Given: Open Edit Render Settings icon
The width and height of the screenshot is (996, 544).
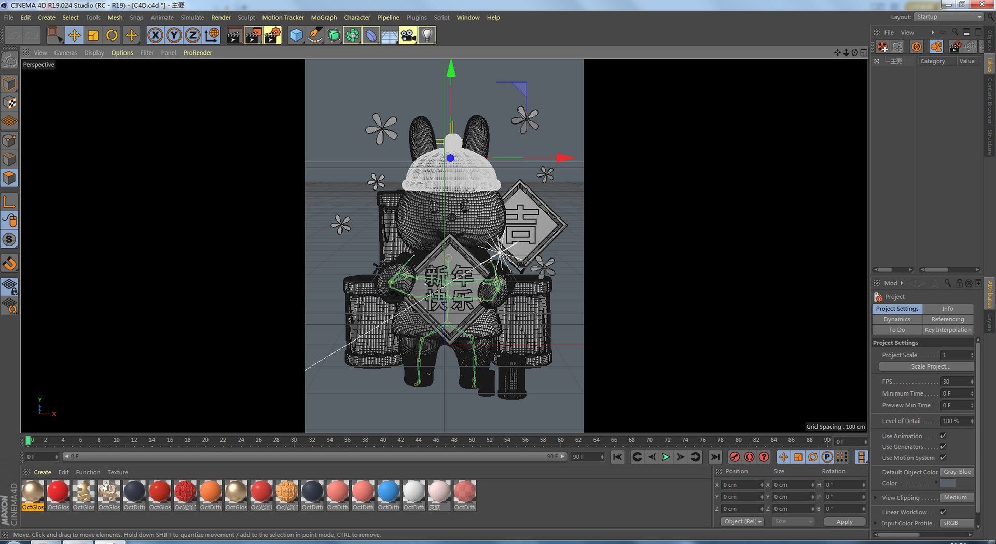Looking at the screenshot, I should (x=272, y=35).
